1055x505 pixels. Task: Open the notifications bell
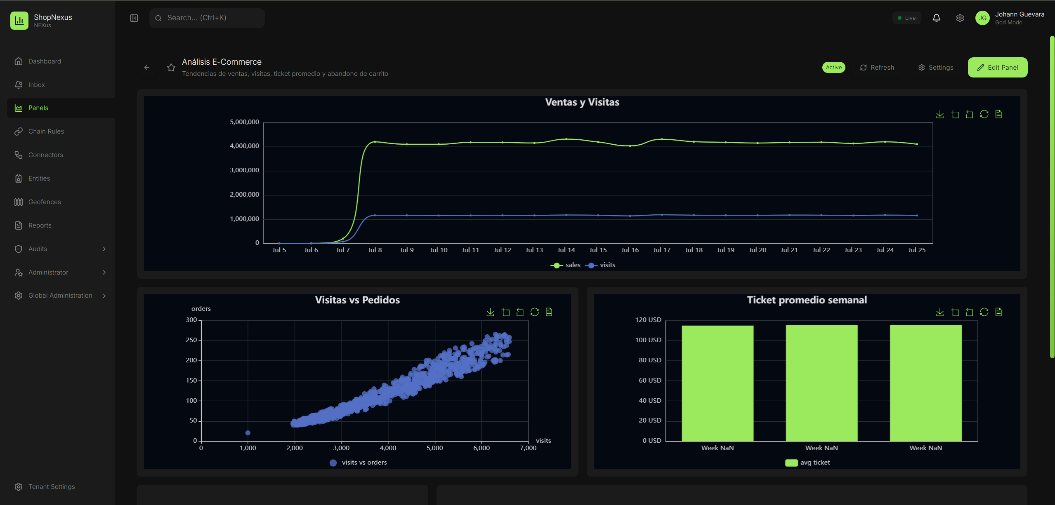pos(937,18)
